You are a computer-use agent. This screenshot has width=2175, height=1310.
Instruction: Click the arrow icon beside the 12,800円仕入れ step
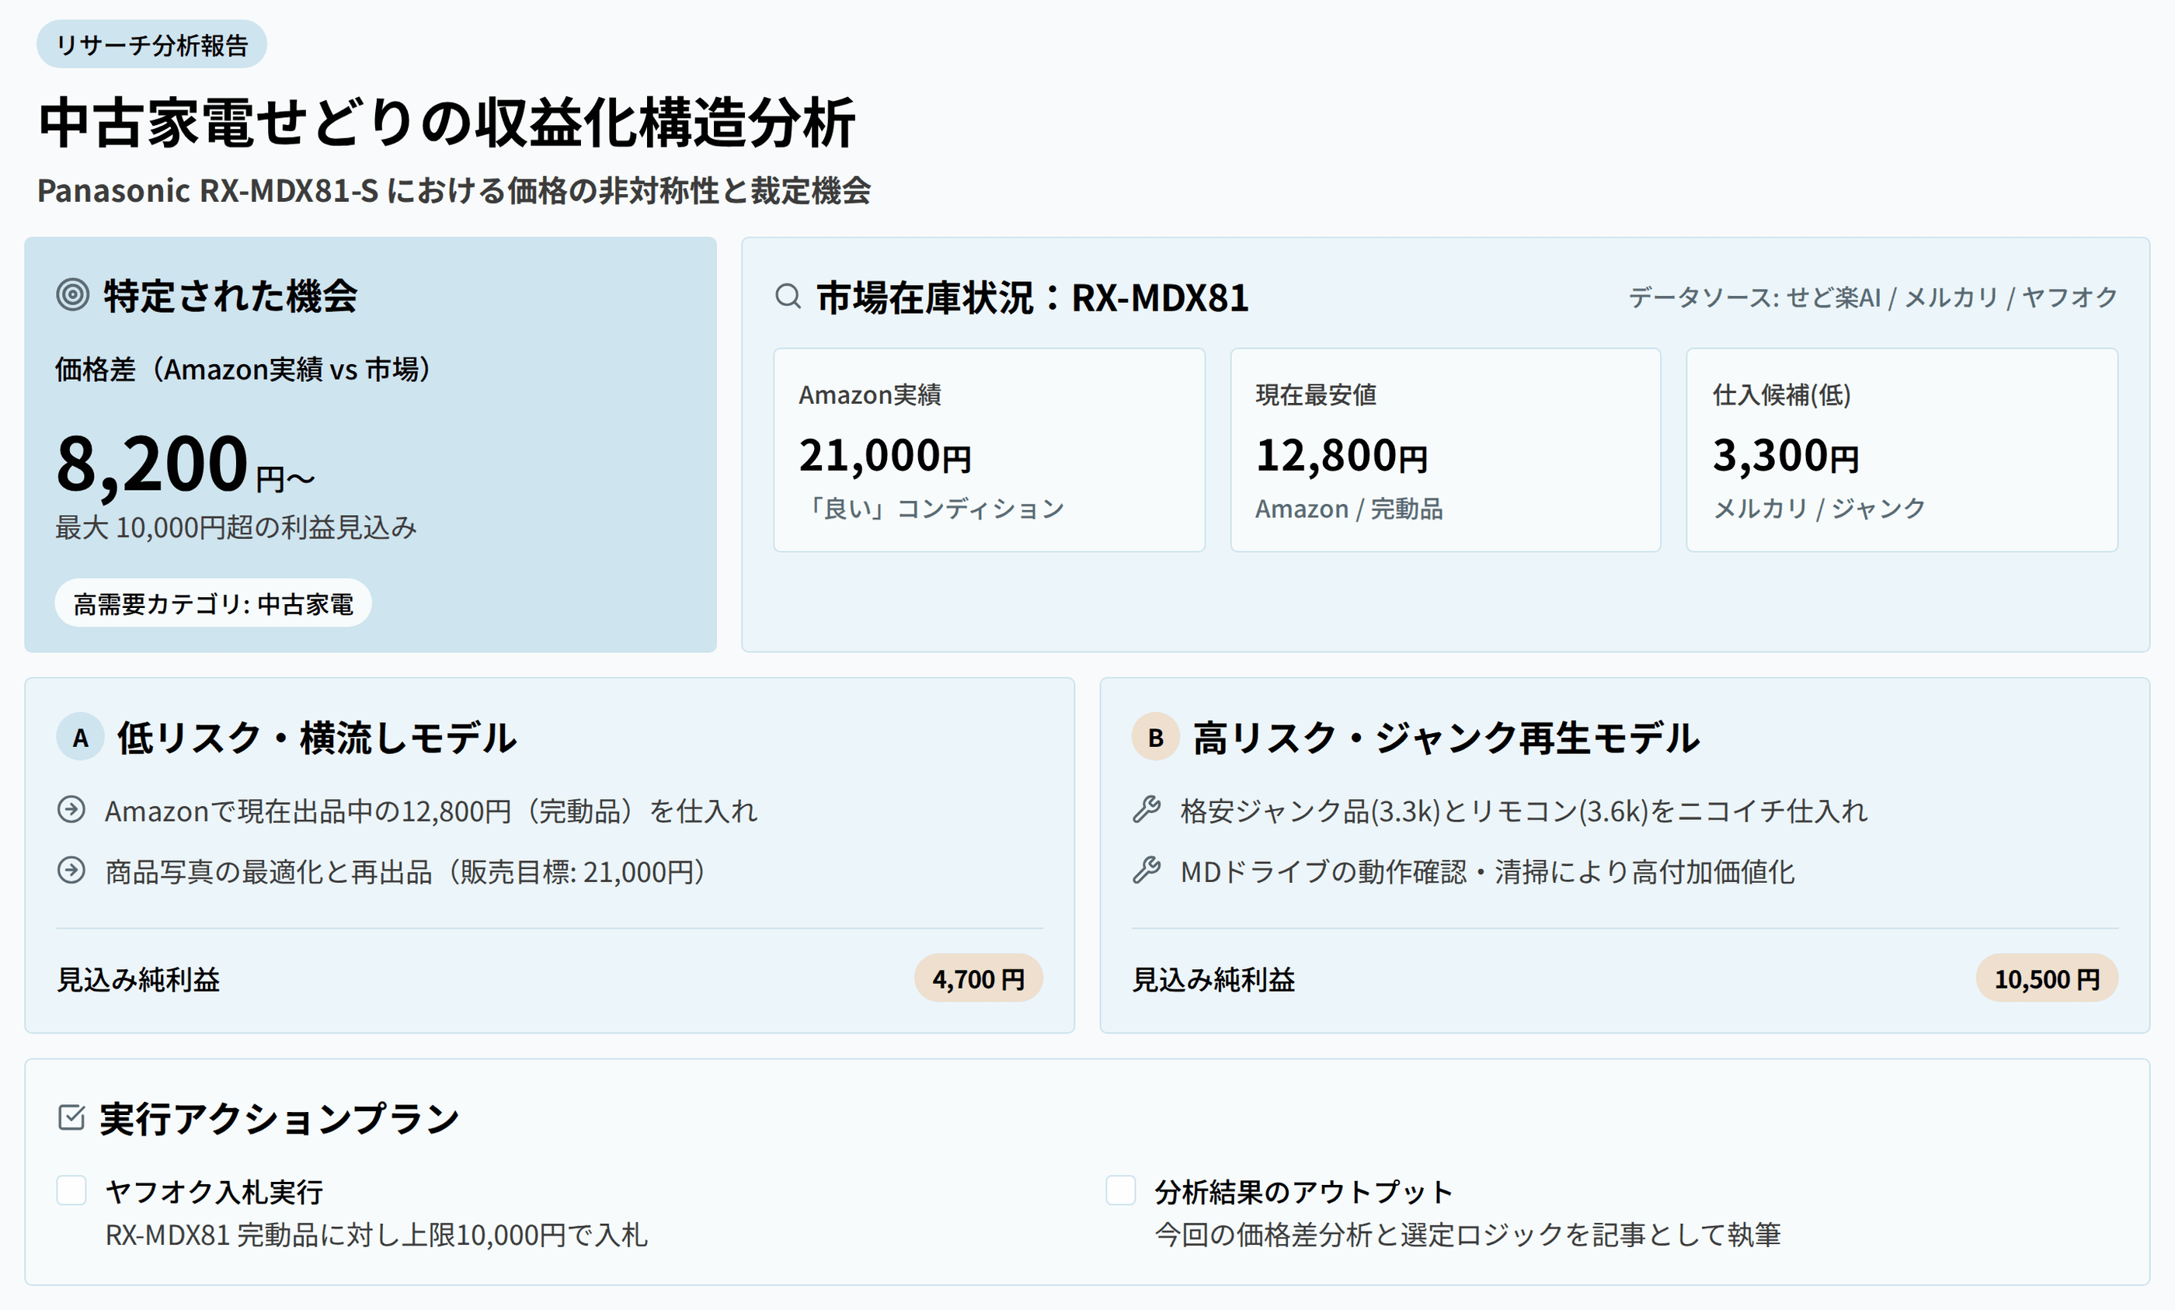73,811
